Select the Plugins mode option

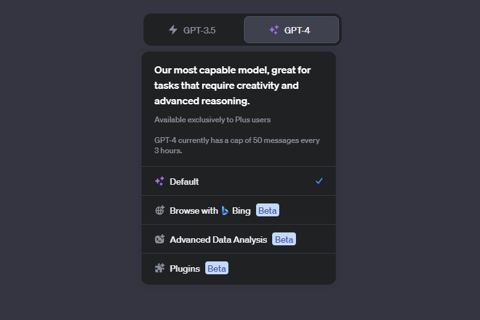[x=239, y=268]
